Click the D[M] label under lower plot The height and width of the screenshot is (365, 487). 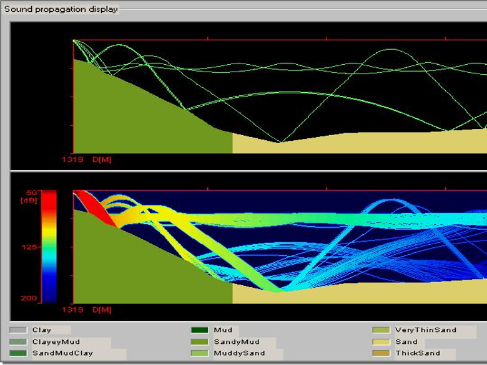click(x=102, y=310)
